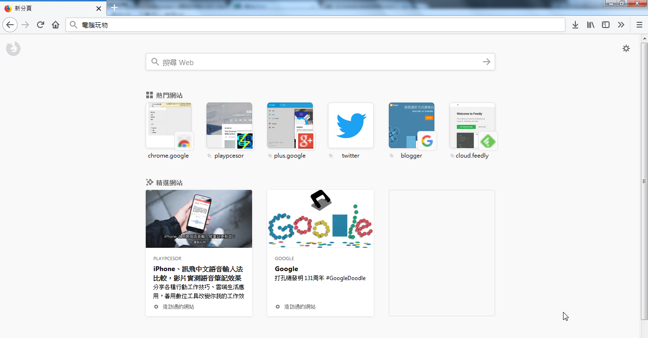Go back with the back arrow button

click(x=10, y=25)
